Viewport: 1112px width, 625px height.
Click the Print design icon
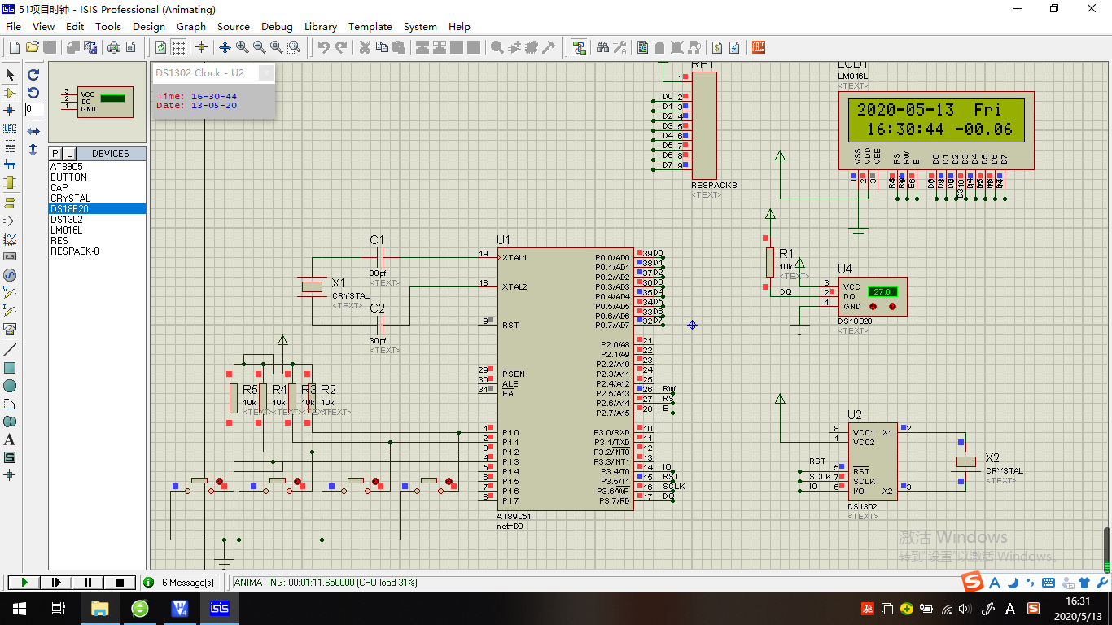click(114, 47)
